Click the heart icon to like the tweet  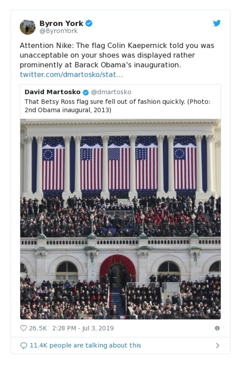pyautogui.click(x=23, y=328)
